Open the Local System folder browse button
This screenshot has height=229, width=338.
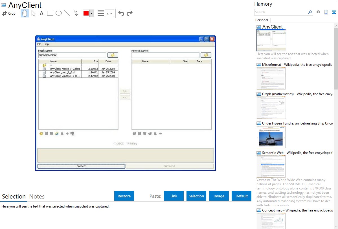click(113, 55)
